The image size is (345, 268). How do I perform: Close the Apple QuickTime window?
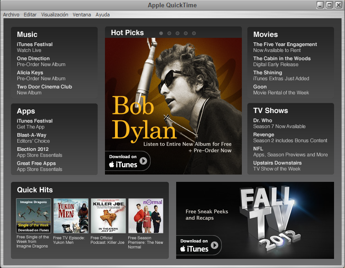pyautogui.click(x=339, y=5)
